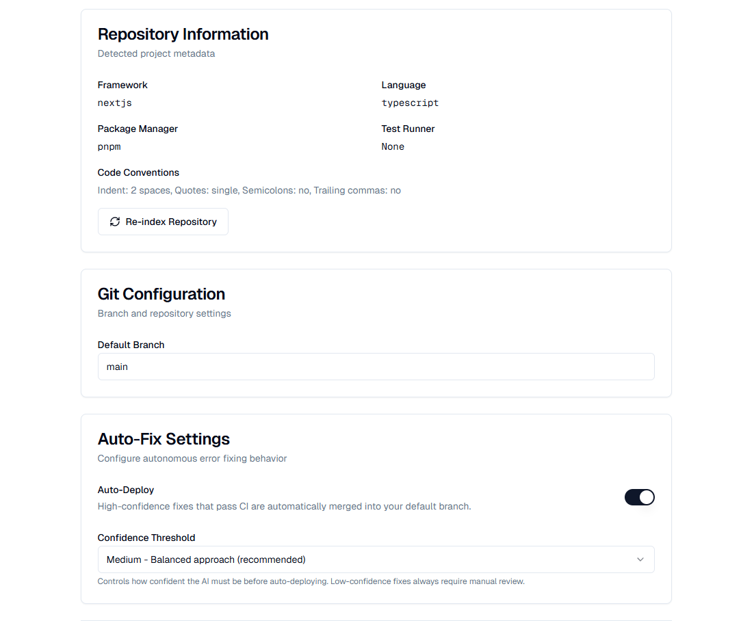Click the Repository Information heading
Image resolution: width=741 pixels, height=621 pixels.
click(x=183, y=34)
